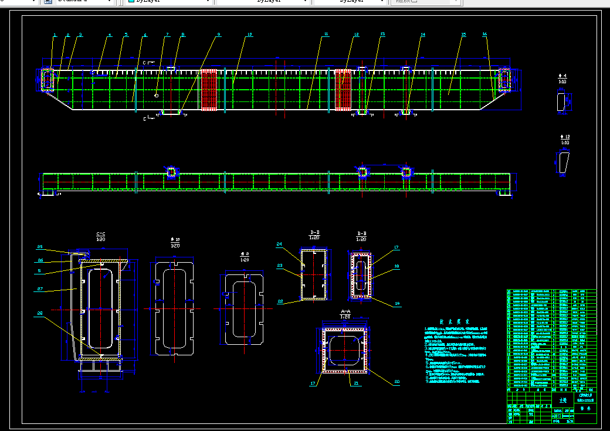This screenshot has height=431, width=610.
Task: Select part callout label 28
Action: click(40, 313)
